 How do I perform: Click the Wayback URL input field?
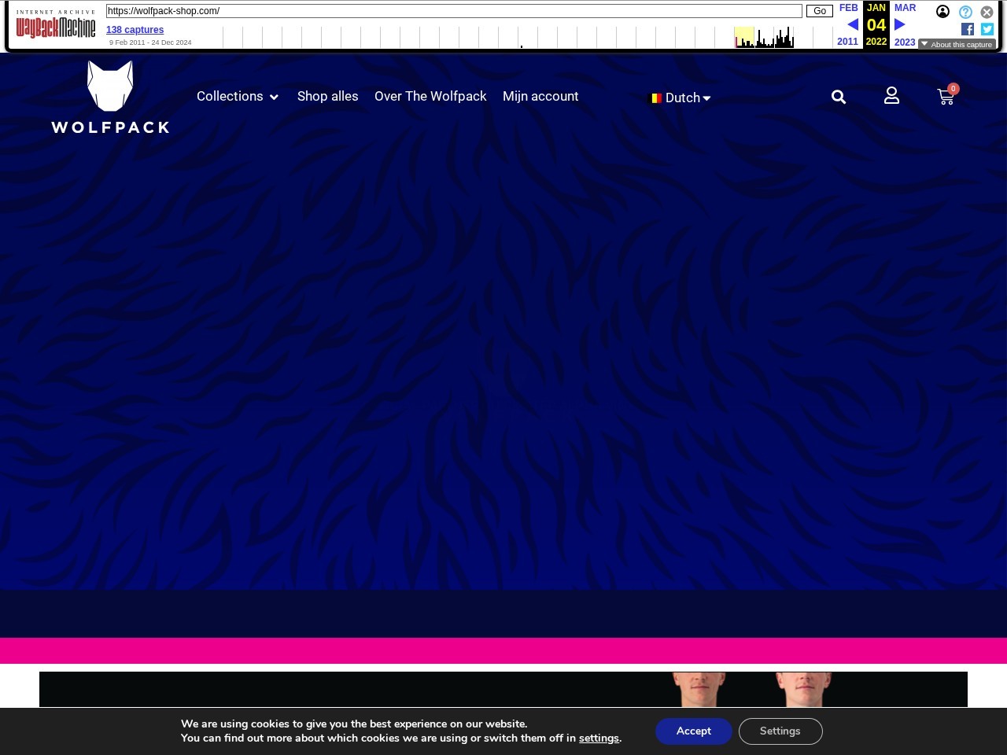click(x=454, y=11)
